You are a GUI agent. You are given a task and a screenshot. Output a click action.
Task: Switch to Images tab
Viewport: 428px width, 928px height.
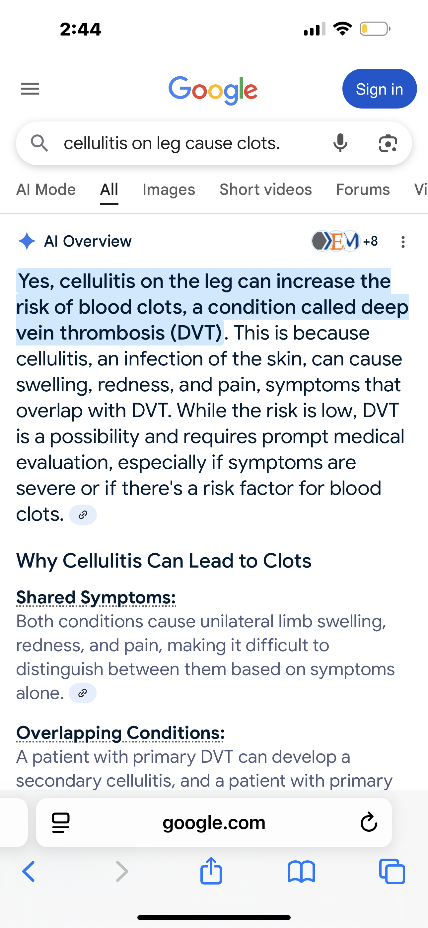(169, 190)
